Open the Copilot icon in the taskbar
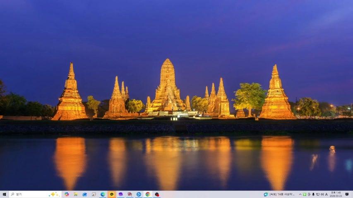Viewport: 353px width, 198px height. click(x=66, y=194)
